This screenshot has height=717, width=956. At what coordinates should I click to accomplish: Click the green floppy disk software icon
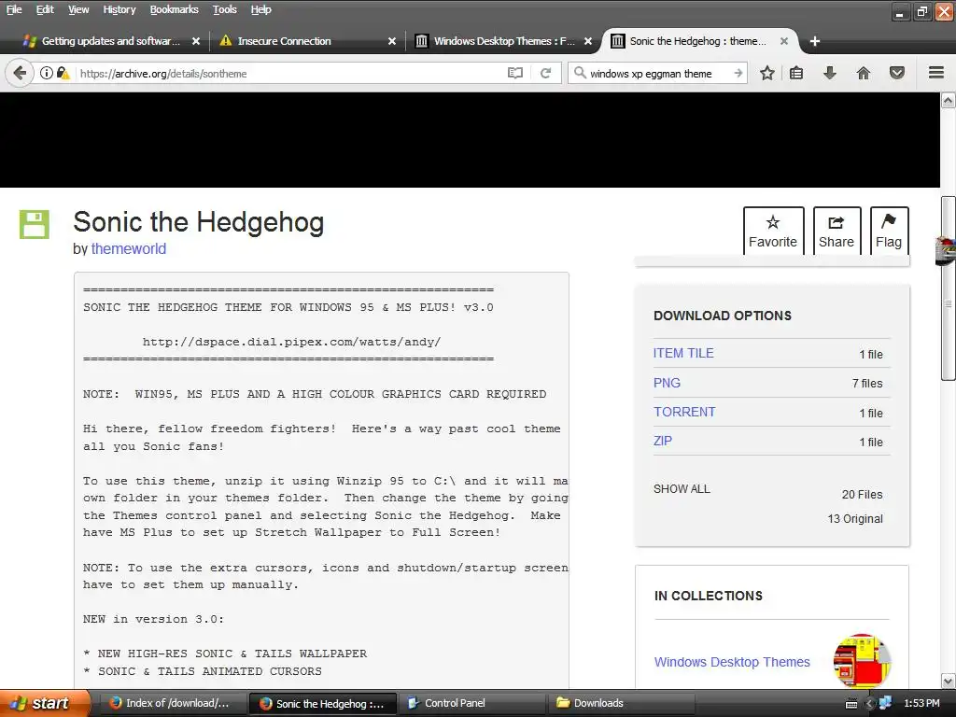(35, 224)
